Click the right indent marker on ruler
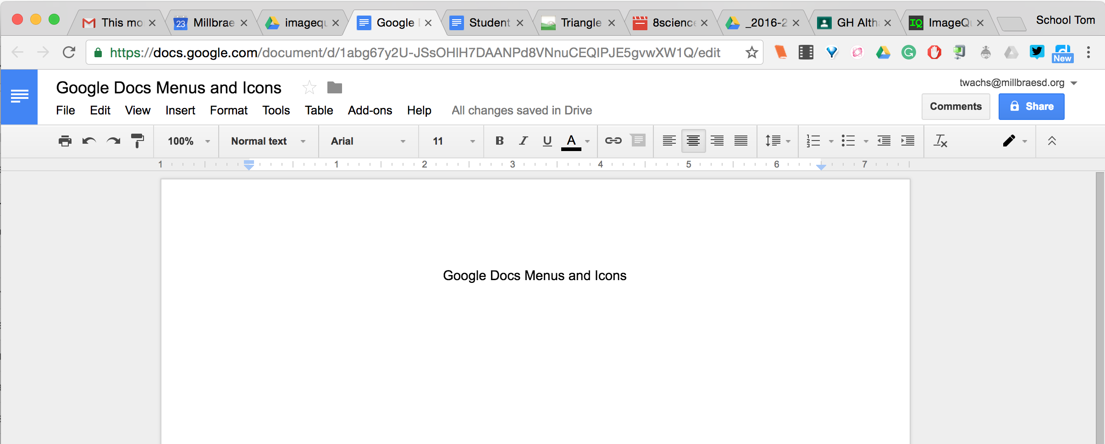 pyautogui.click(x=821, y=167)
